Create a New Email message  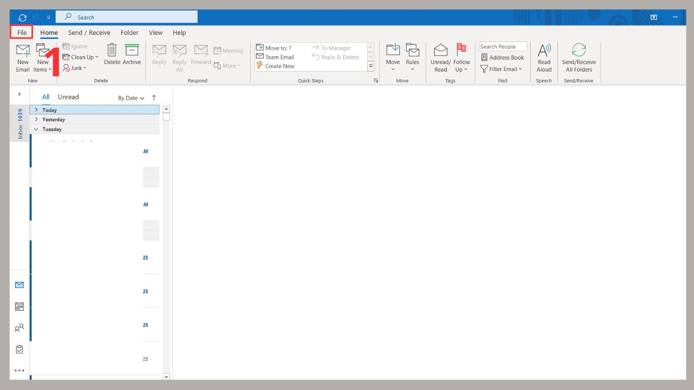[23, 58]
